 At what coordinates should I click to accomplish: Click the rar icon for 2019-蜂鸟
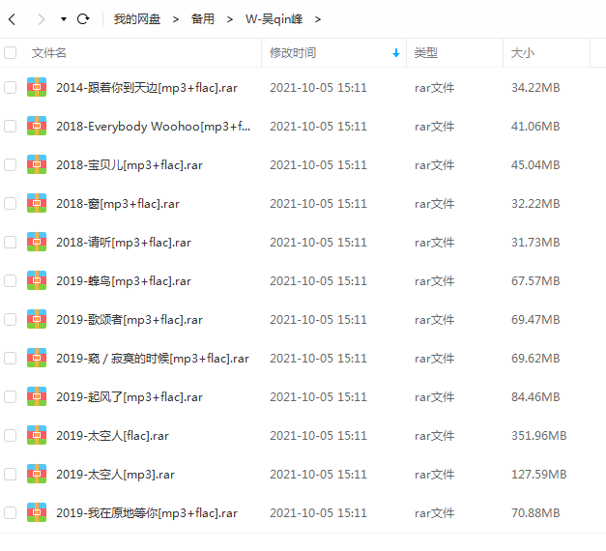tap(37, 280)
